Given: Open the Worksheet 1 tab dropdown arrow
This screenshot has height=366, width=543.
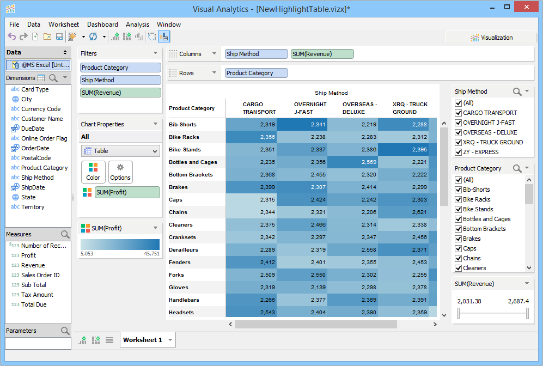Looking at the screenshot, I should 170,340.
